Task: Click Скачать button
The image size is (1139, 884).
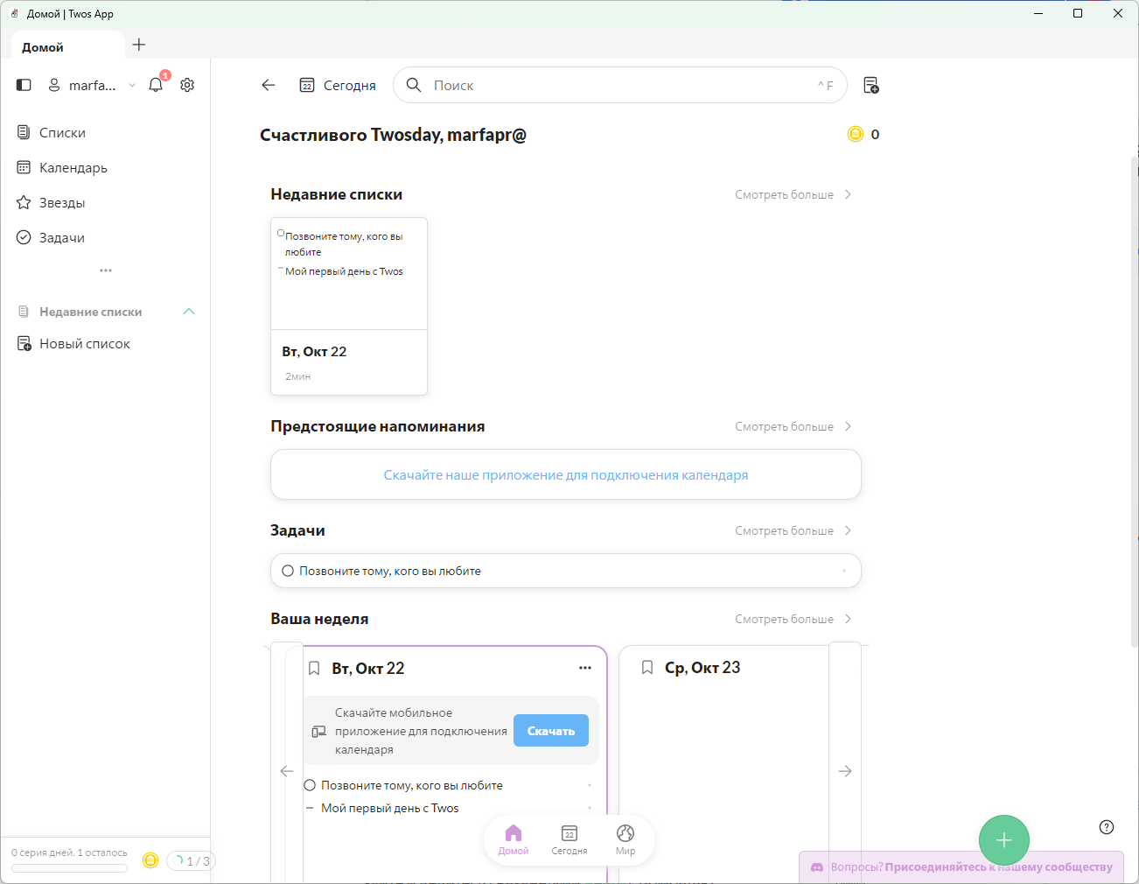Action: coord(551,731)
